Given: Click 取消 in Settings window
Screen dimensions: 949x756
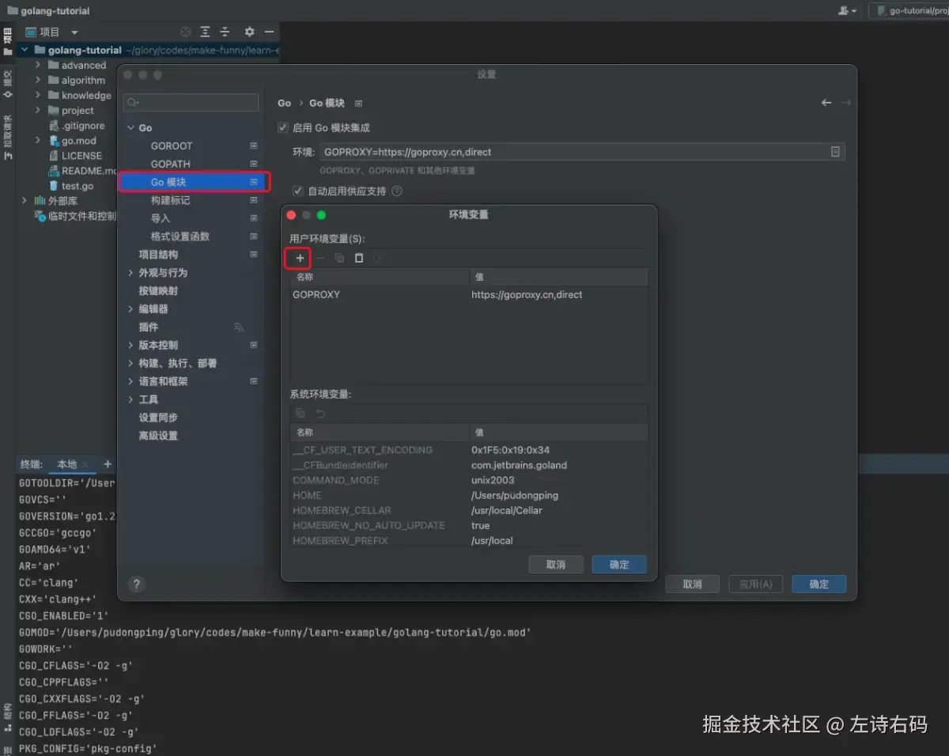Looking at the screenshot, I should (692, 584).
